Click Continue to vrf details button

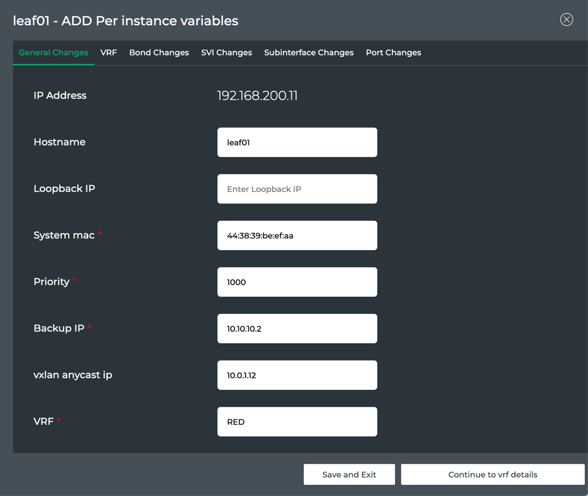492,475
